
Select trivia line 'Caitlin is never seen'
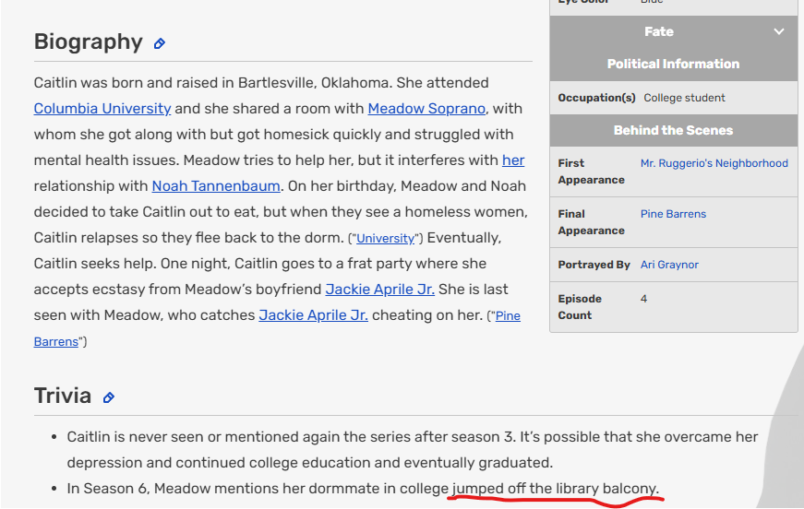pyautogui.click(x=413, y=450)
